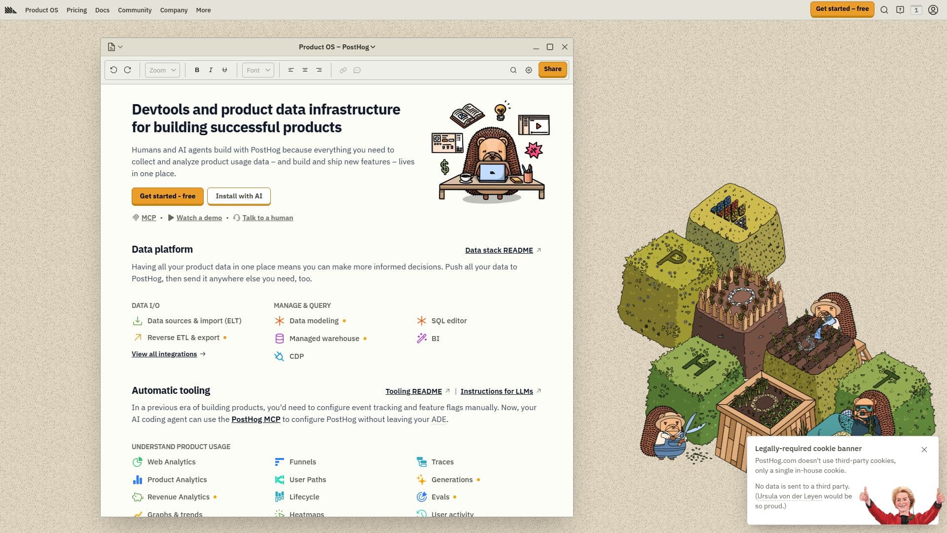
Task: Toggle strikethrough formatting in the toolbar
Action: [224, 70]
